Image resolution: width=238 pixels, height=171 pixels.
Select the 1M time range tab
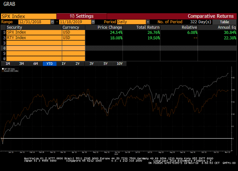(x=7, y=64)
